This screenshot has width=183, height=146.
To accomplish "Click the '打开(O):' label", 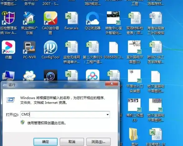I will coord(12,115).
